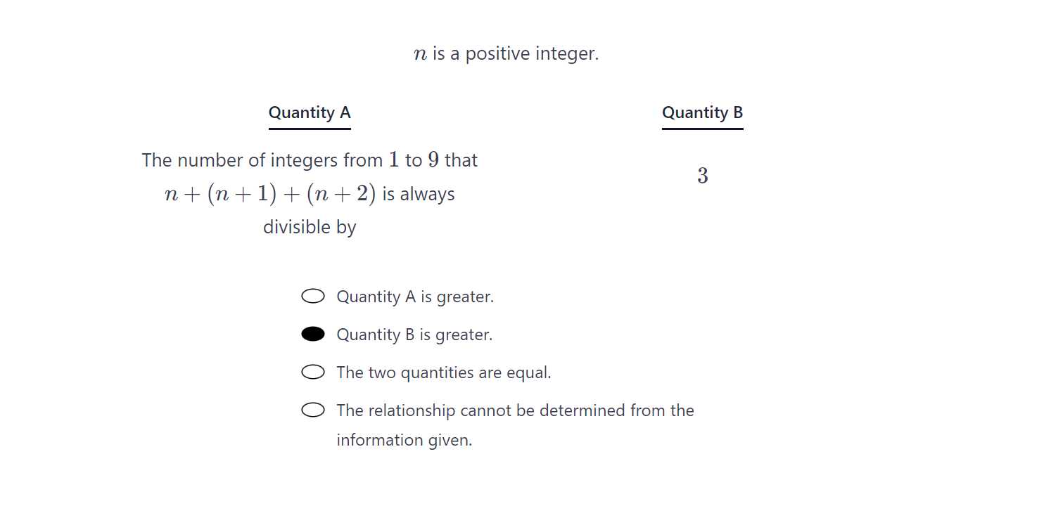Image resolution: width=1051 pixels, height=525 pixels.
Task: Click the n+(n+1)+(n+2) expression
Action: (x=271, y=194)
